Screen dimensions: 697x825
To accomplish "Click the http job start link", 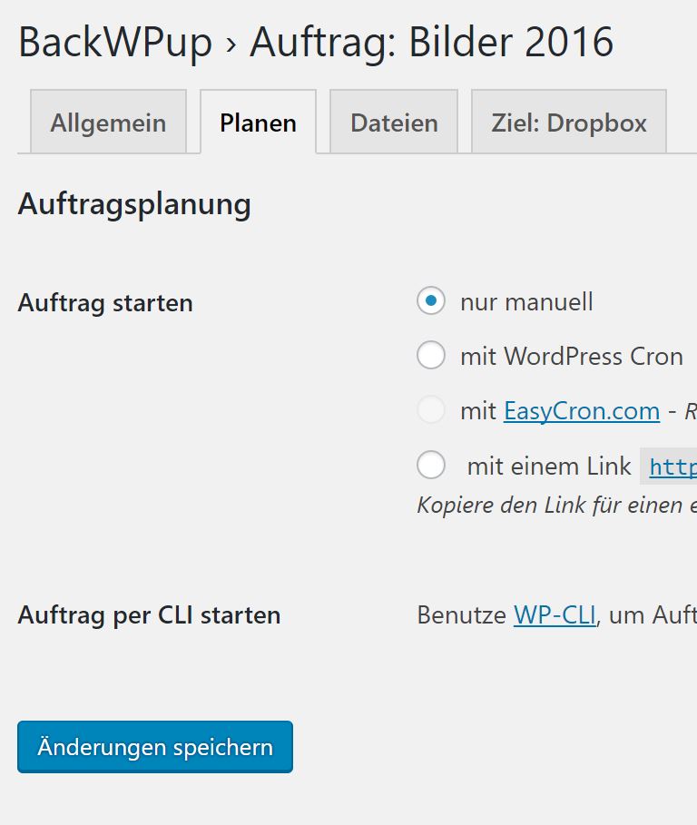I will pos(672,467).
